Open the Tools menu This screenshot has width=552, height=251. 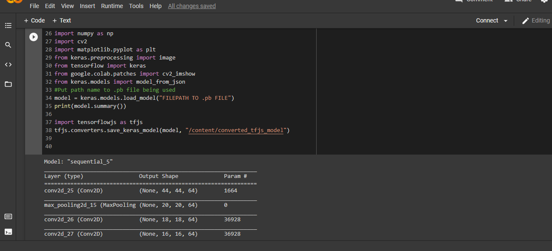pos(136,6)
